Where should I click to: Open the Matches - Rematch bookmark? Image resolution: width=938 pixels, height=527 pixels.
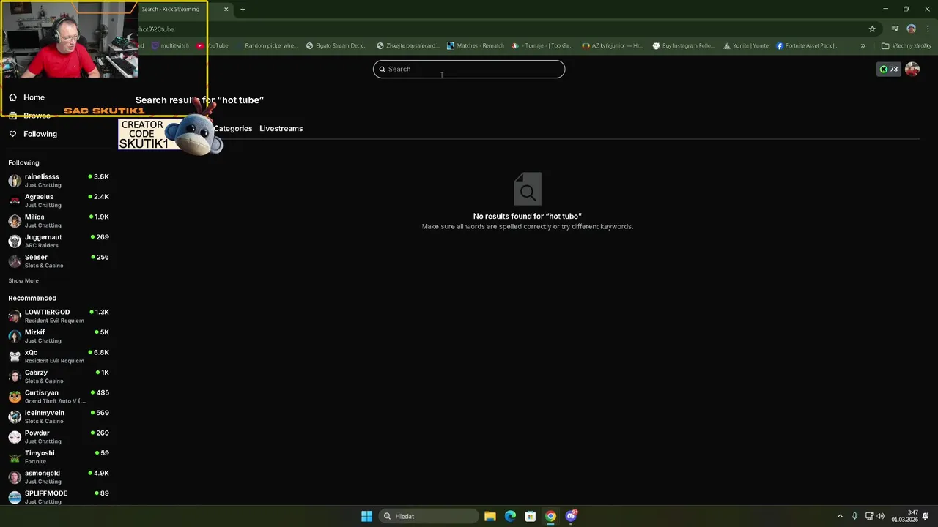[476, 45]
